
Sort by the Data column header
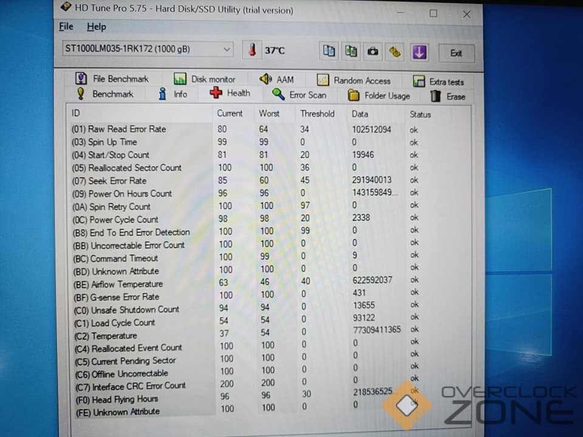pyautogui.click(x=360, y=114)
